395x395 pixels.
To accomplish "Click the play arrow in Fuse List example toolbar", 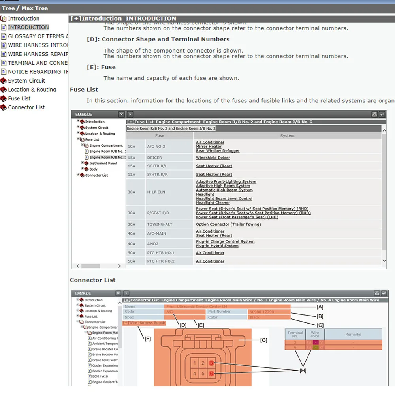I will point(130,115).
